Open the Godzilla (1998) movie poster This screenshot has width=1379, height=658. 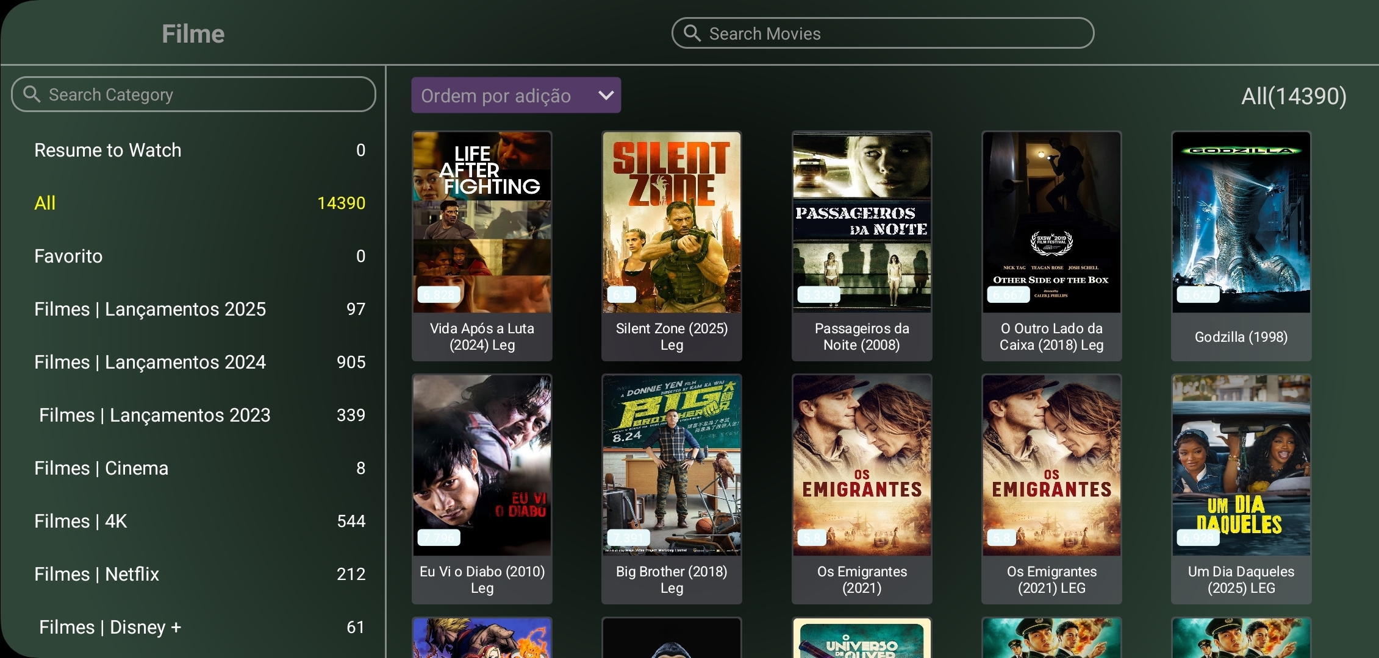(1241, 222)
